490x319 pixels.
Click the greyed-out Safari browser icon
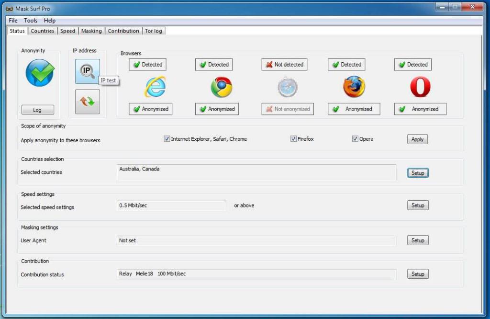[288, 87]
